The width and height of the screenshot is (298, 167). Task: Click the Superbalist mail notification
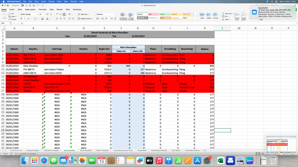273,12
